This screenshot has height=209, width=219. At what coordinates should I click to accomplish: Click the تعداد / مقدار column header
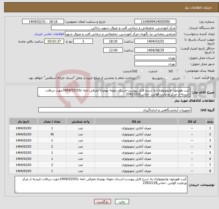pos(52,122)
